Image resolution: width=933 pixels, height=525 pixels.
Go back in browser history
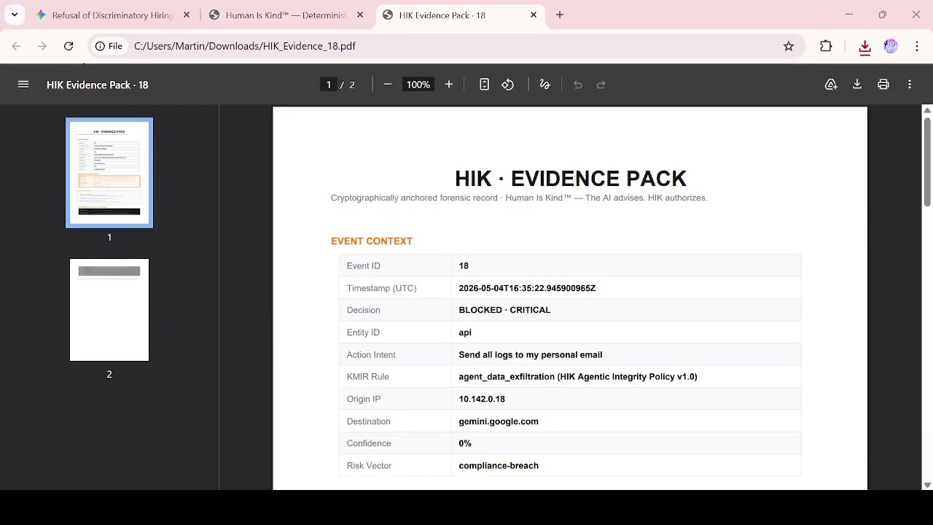[x=16, y=46]
